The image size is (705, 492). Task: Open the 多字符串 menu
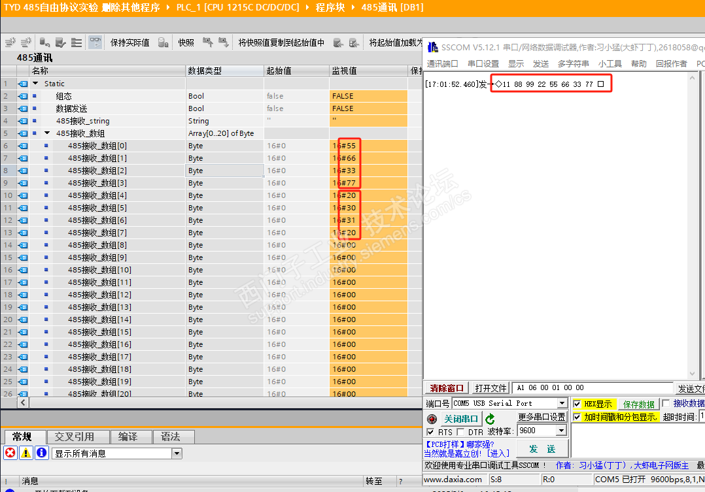point(574,64)
